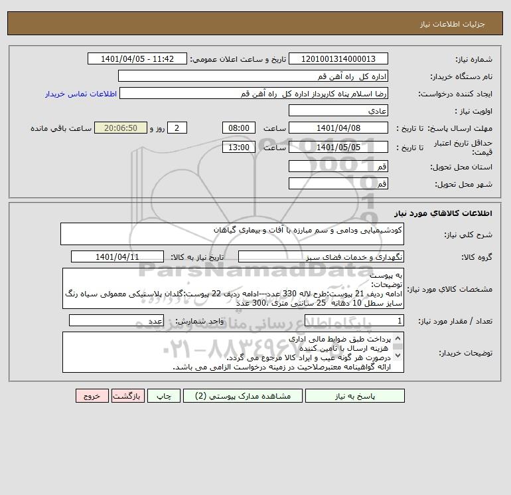Click the request creator field رضا اسلام پناه

[x=254, y=93]
